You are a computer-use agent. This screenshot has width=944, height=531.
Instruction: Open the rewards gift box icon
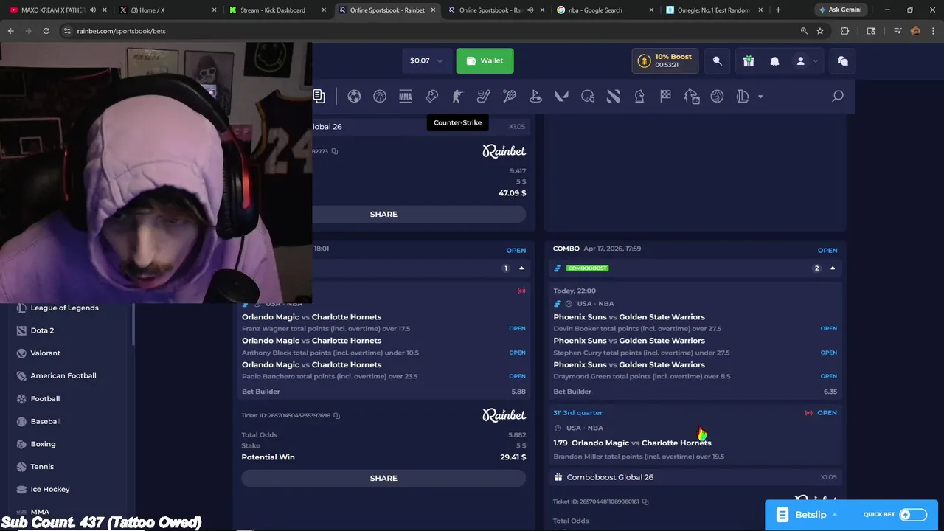[x=749, y=61]
